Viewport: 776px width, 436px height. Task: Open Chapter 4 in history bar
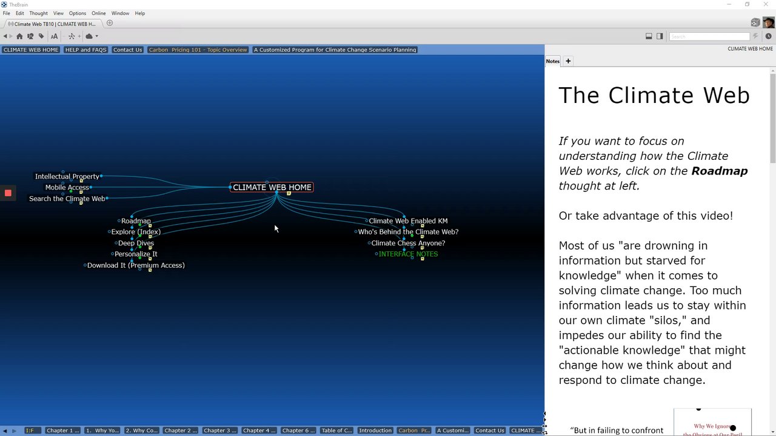tap(259, 431)
